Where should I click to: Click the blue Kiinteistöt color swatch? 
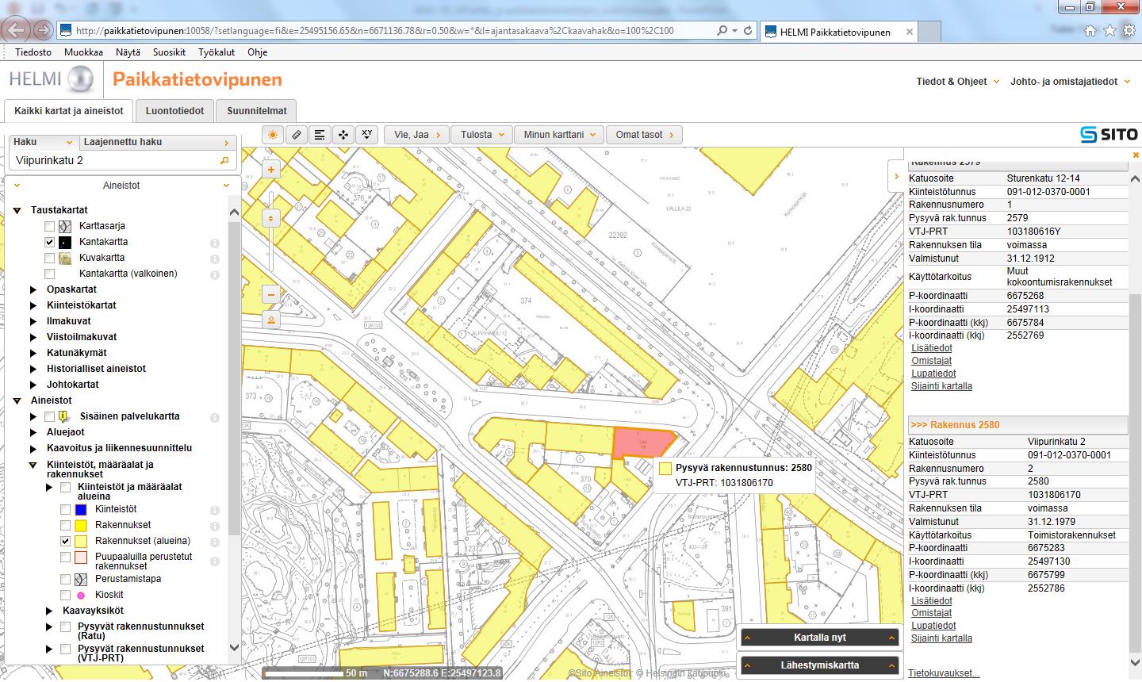[x=80, y=510]
